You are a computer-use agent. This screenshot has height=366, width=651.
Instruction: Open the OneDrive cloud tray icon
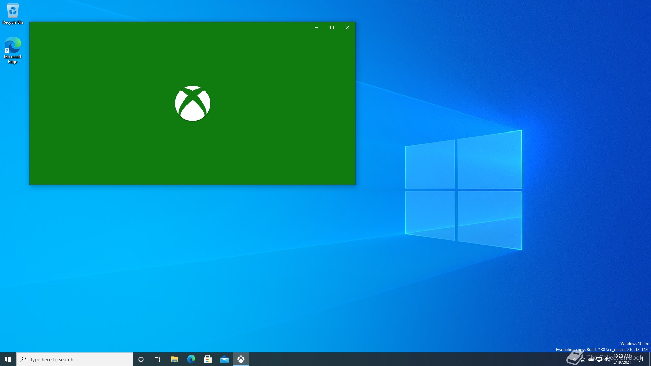591,359
